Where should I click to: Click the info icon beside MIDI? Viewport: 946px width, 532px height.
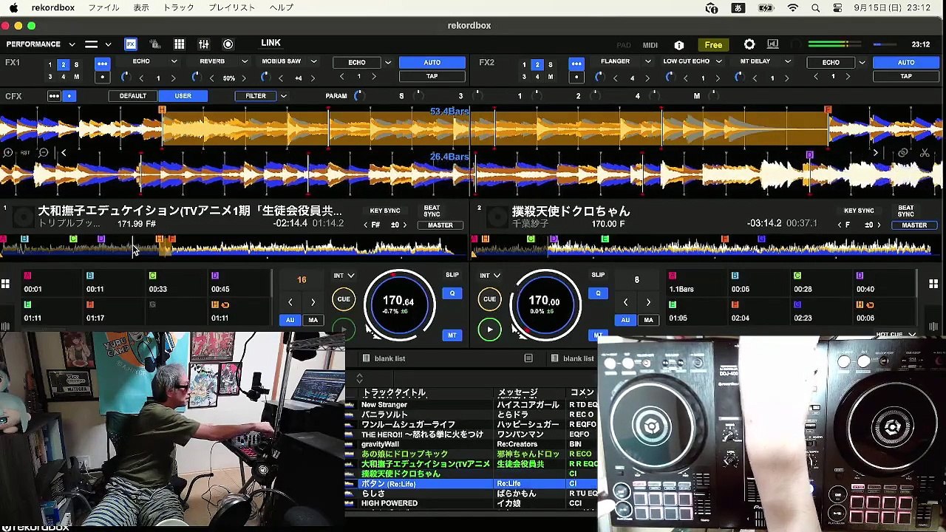click(679, 45)
